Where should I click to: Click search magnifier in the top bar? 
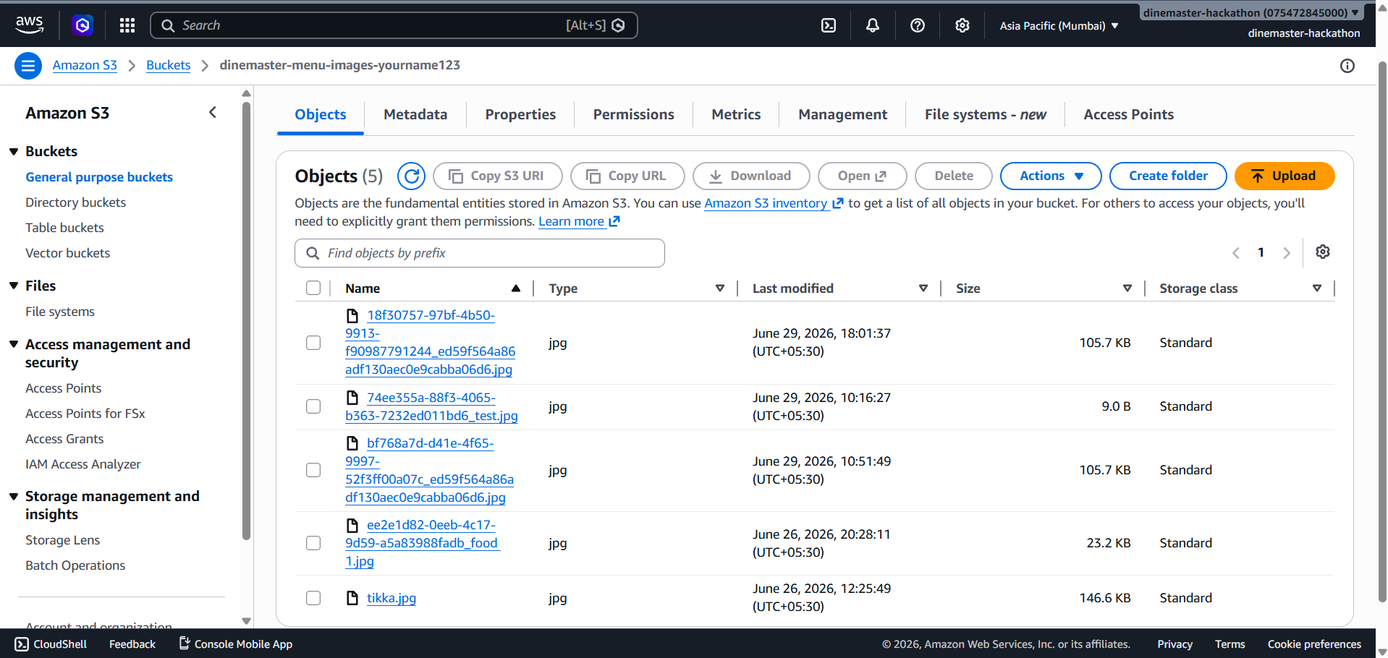point(168,25)
